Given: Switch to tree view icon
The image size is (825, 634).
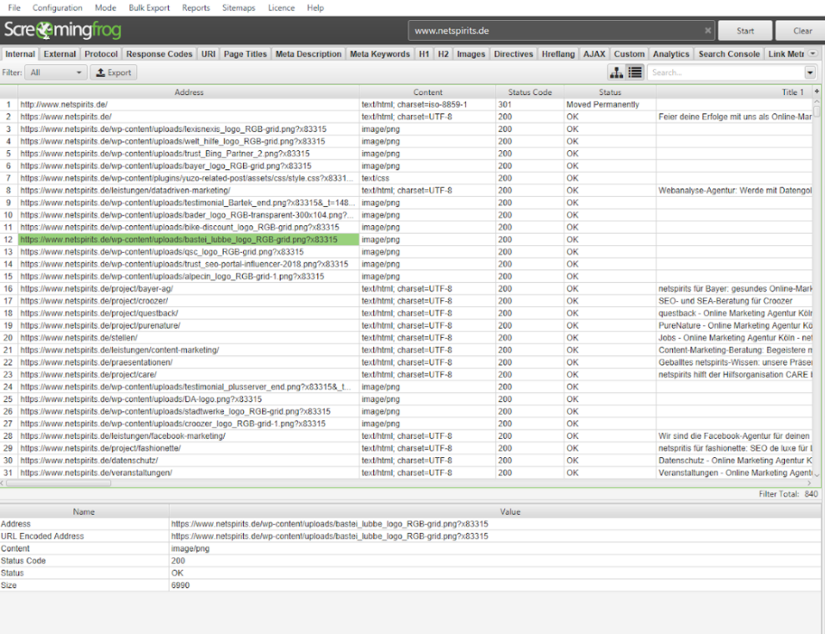Looking at the screenshot, I should tap(617, 73).
